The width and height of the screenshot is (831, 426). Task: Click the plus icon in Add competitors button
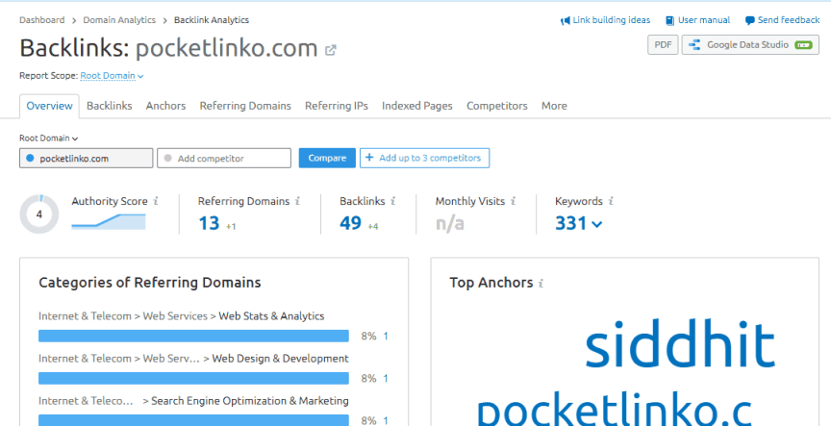click(369, 158)
